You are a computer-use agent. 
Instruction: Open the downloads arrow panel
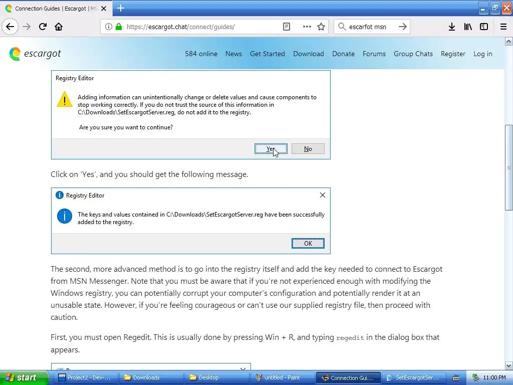(x=452, y=27)
